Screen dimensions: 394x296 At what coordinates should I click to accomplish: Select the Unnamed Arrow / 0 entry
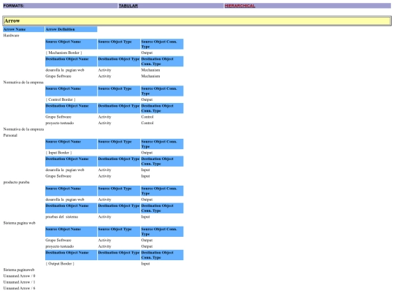click(20, 276)
